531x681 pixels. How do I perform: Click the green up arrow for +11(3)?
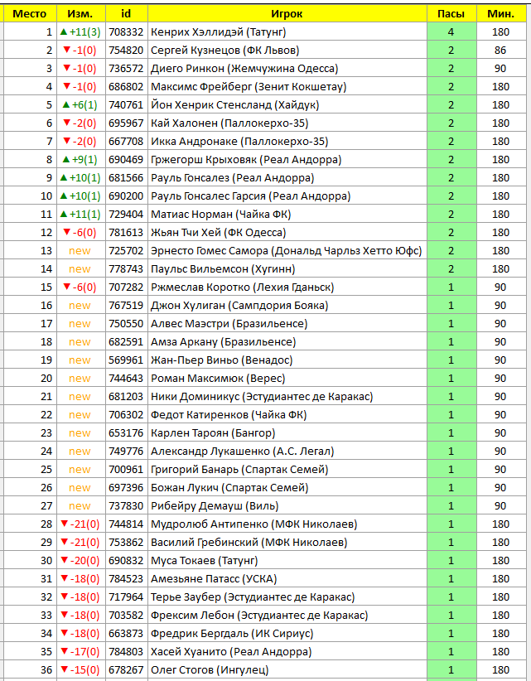coord(64,31)
